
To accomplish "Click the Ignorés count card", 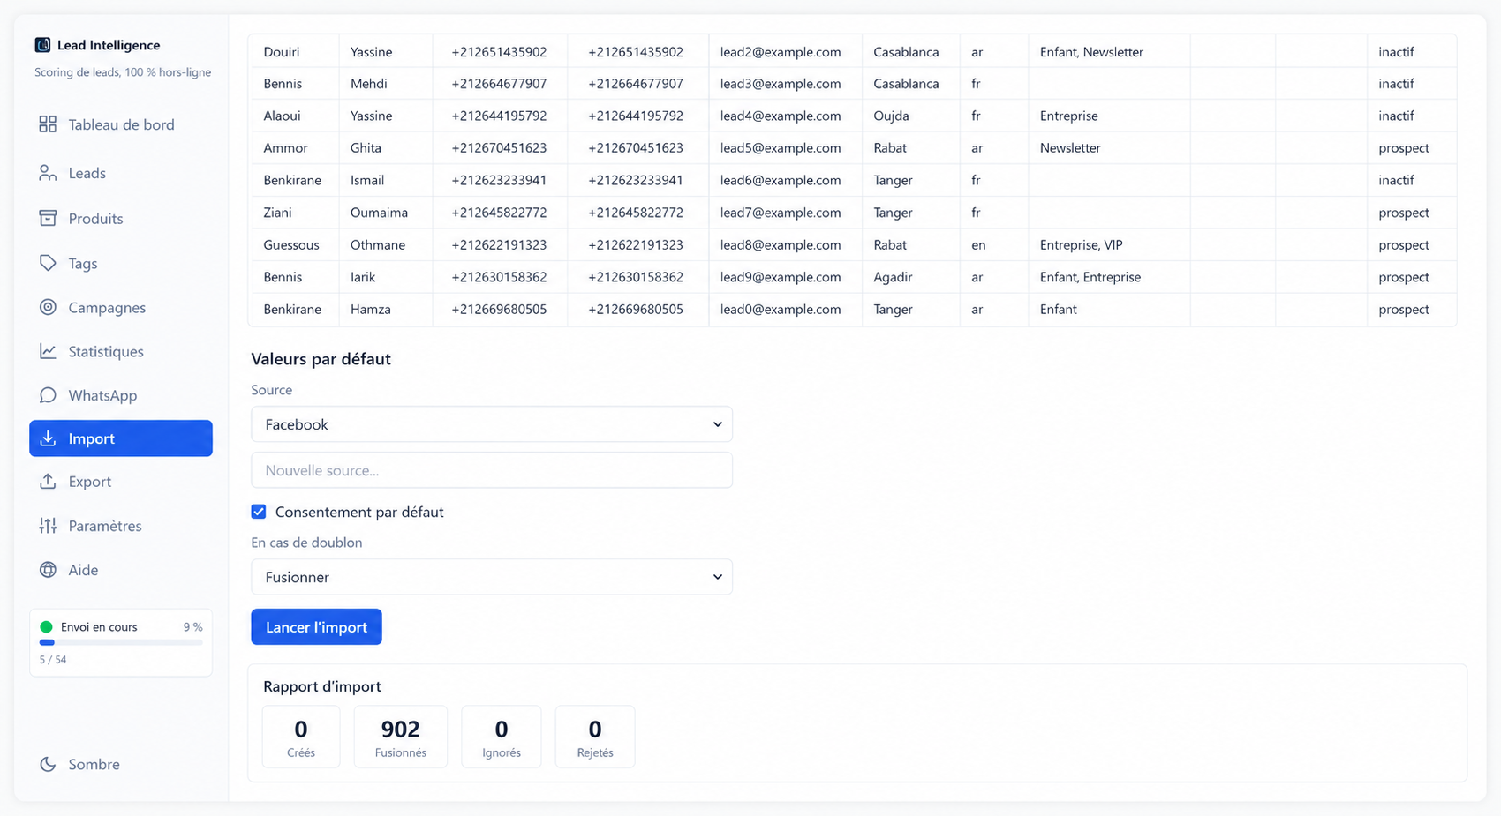I will [x=502, y=737].
